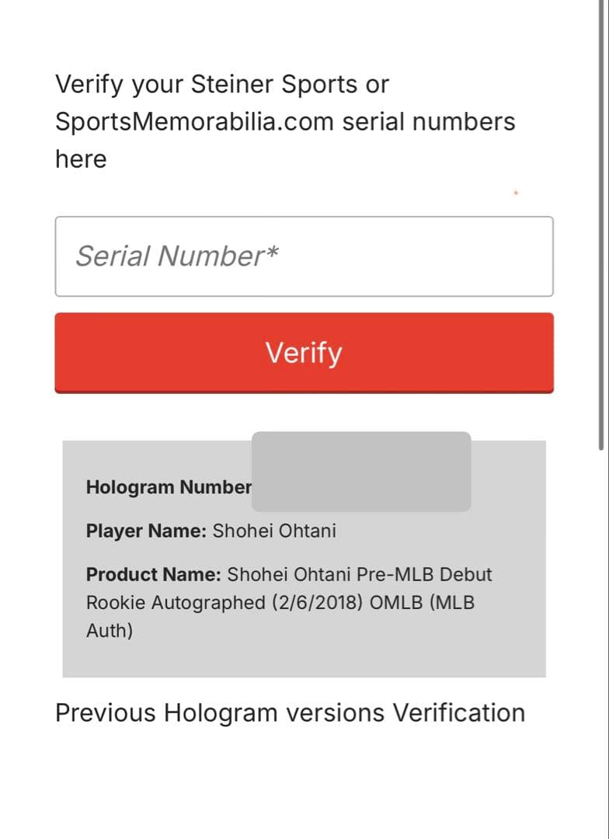The image size is (609, 839).
Task: Click the redacted hologram number box
Action: pos(361,472)
